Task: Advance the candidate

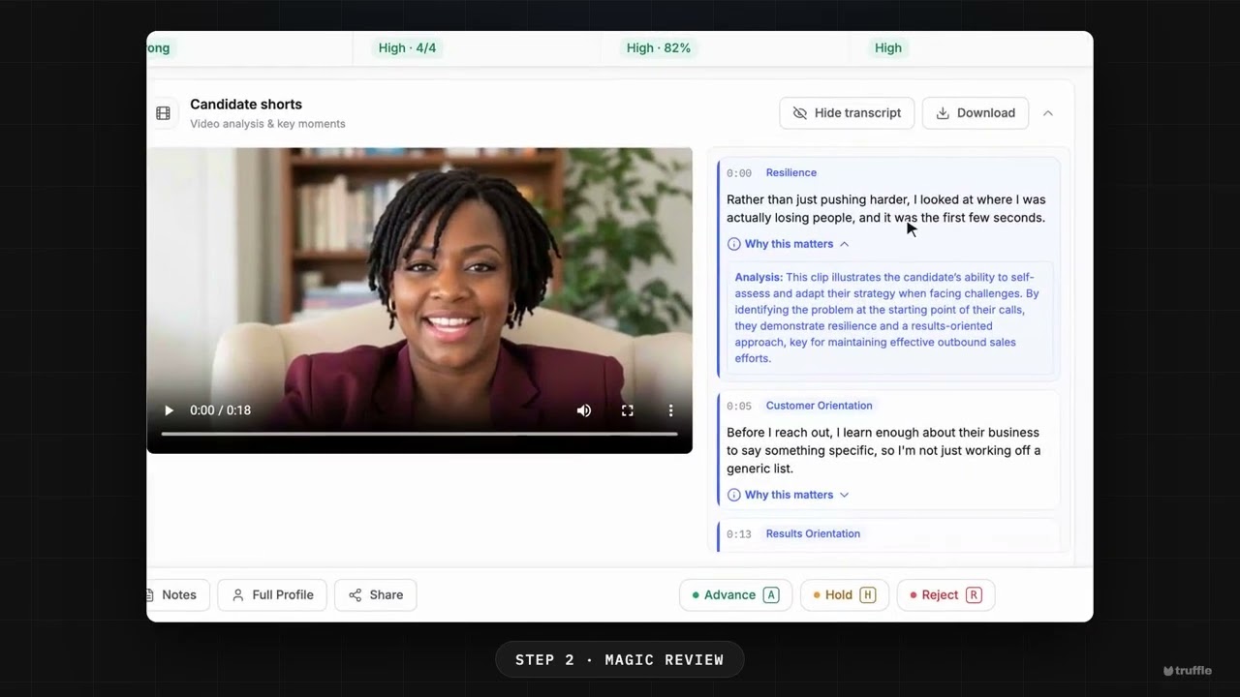Action: click(736, 595)
